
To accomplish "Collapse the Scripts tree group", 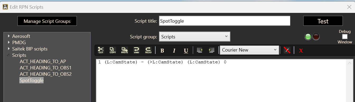I will click(8, 55).
